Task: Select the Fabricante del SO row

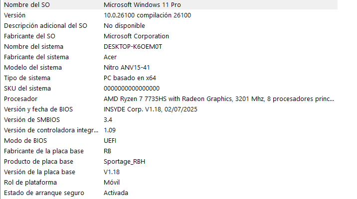Action: coord(170,36)
